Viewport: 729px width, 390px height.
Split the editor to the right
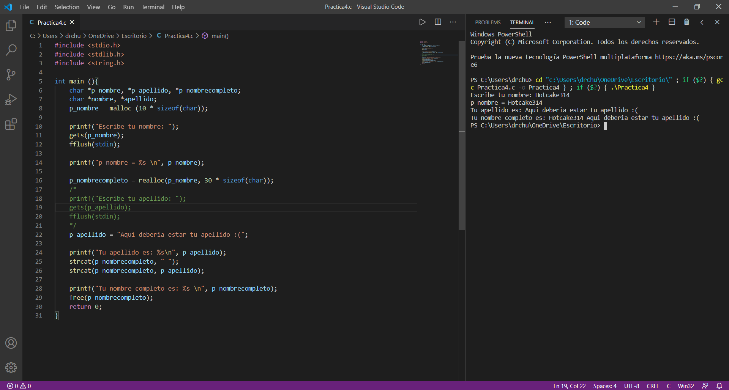pyautogui.click(x=438, y=22)
